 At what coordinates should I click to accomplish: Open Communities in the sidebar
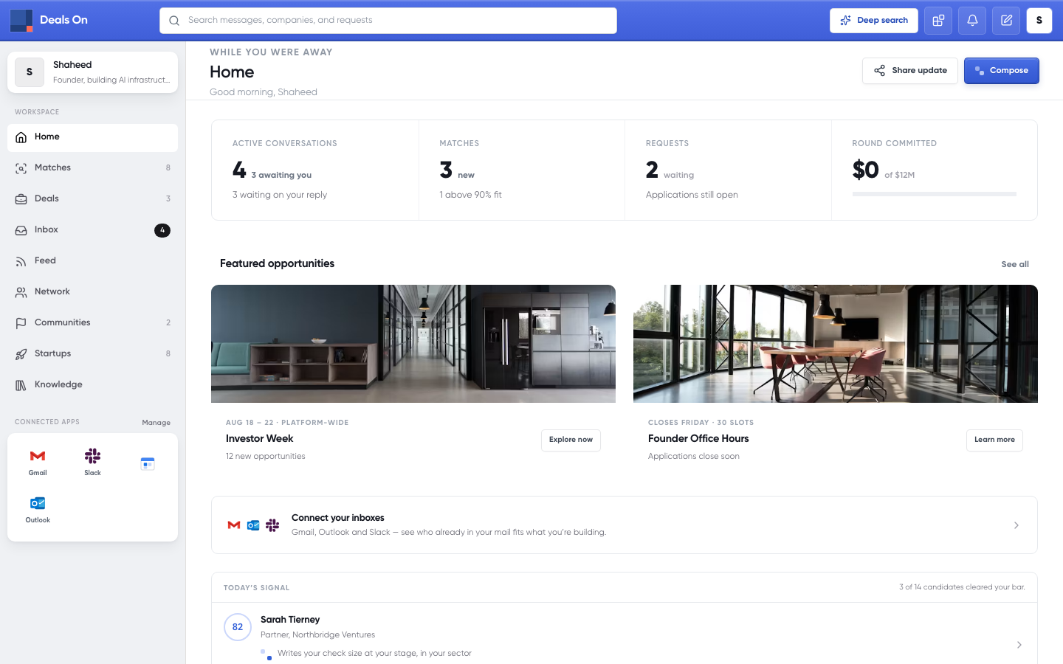pos(92,323)
